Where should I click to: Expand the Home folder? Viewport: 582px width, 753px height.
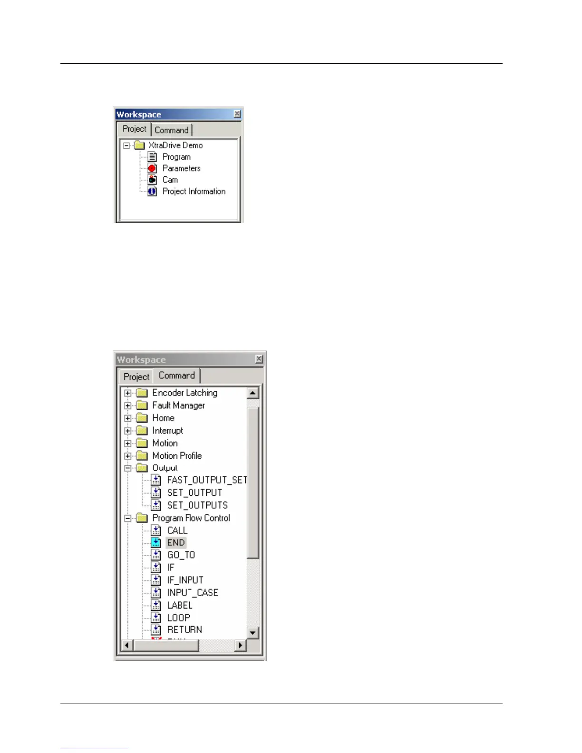[127, 418]
